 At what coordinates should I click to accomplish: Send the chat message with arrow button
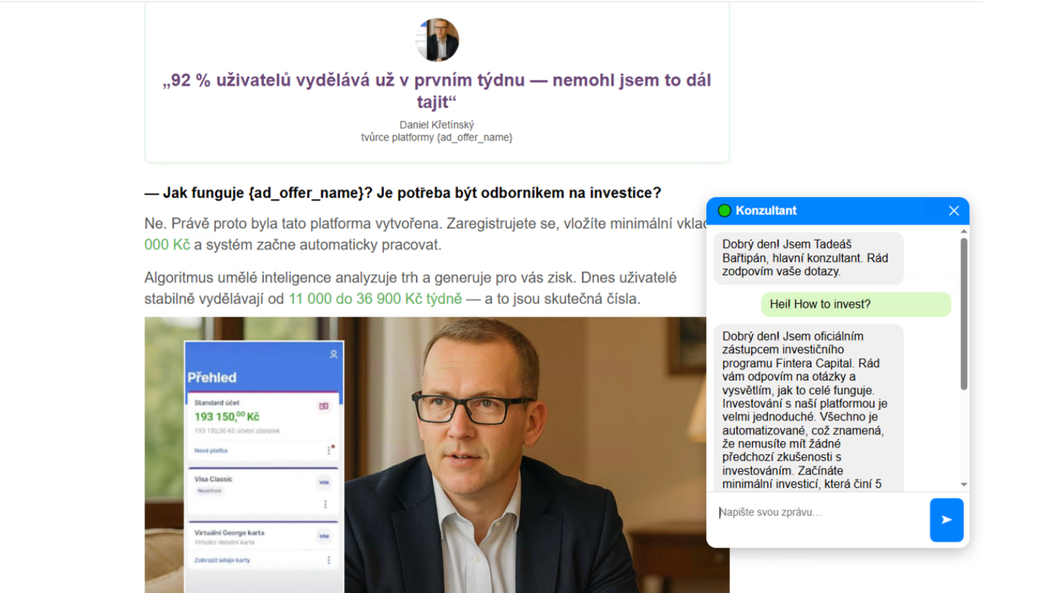click(x=946, y=520)
